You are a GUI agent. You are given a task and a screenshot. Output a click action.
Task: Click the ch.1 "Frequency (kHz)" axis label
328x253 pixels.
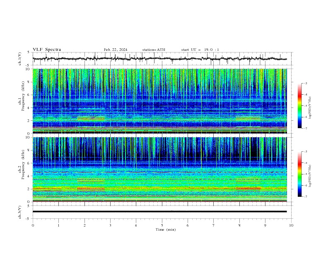(x=23, y=96)
